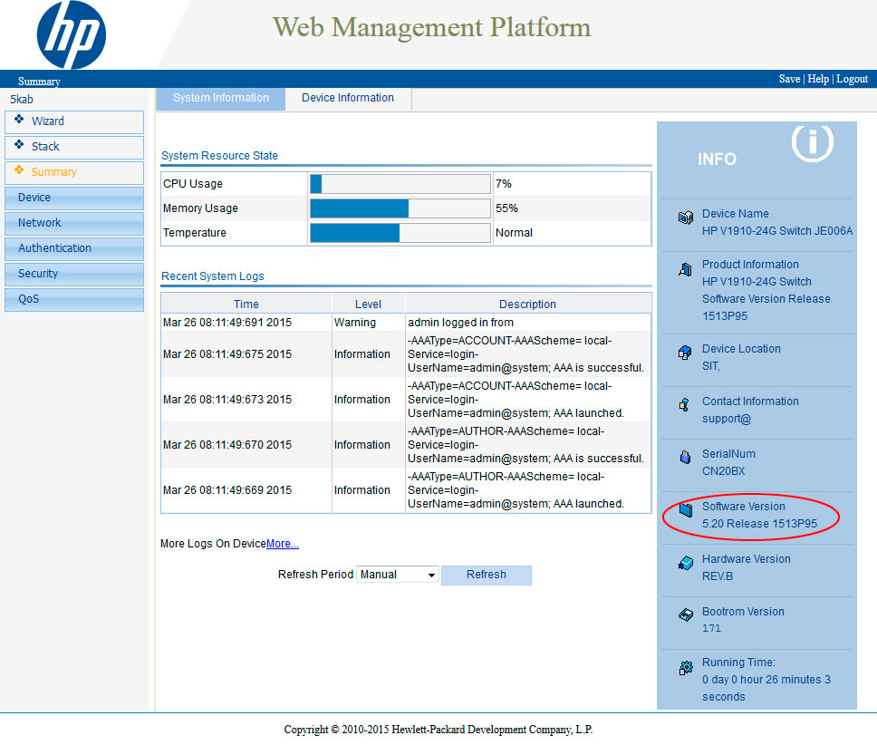Expand the Network menu section

click(73, 223)
